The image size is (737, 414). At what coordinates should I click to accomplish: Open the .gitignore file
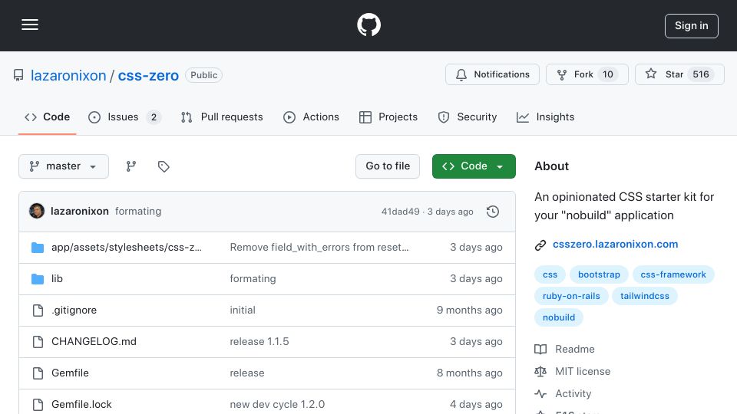pos(74,310)
